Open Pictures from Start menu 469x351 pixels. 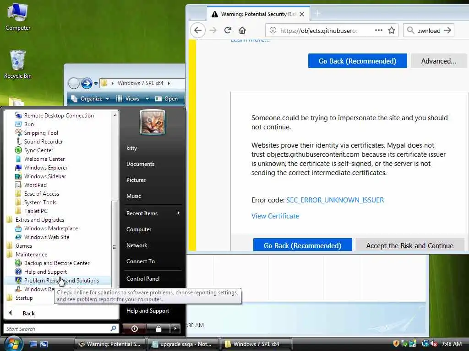point(136,180)
